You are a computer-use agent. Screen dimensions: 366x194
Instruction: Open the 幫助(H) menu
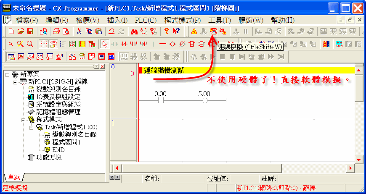[283, 20]
